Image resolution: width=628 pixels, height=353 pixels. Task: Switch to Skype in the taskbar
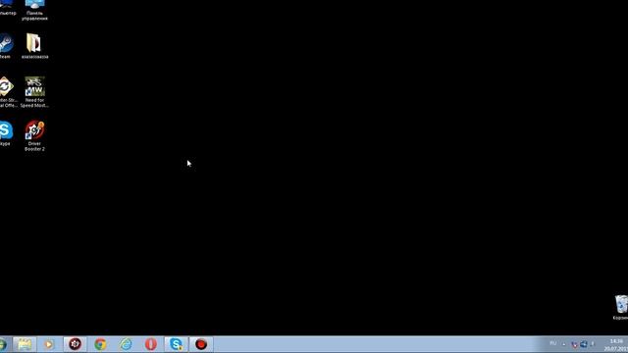(177, 344)
